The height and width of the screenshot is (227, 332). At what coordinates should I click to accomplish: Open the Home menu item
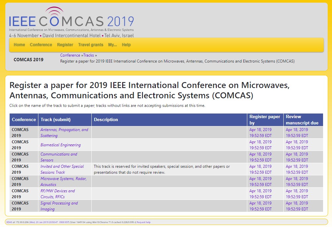point(19,45)
